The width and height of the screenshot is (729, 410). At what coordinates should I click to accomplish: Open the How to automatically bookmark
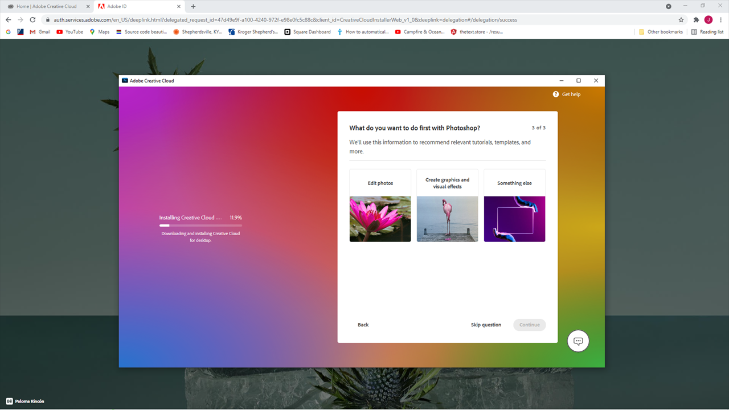(x=363, y=32)
